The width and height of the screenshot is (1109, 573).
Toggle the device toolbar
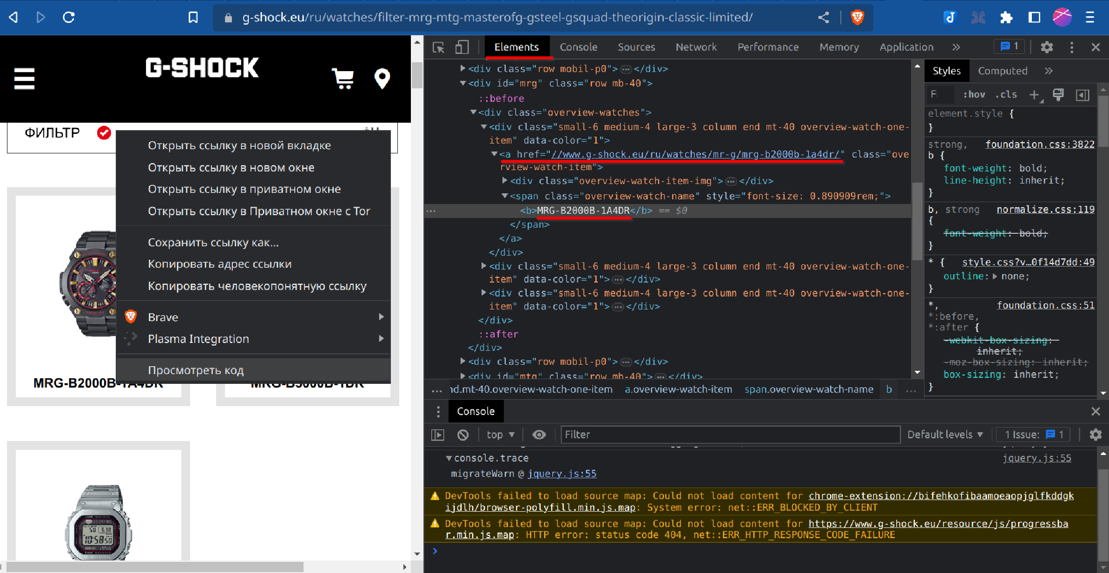click(462, 47)
